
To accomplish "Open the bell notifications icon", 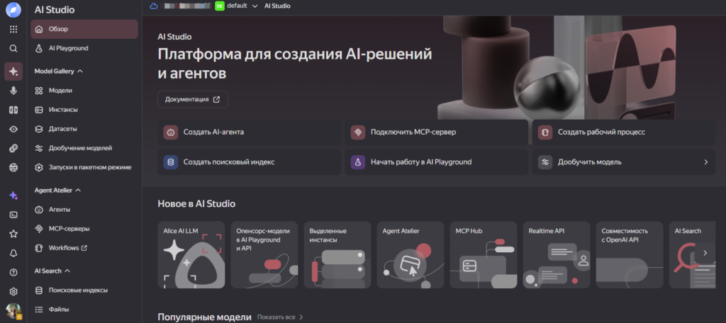I will click(x=13, y=253).
